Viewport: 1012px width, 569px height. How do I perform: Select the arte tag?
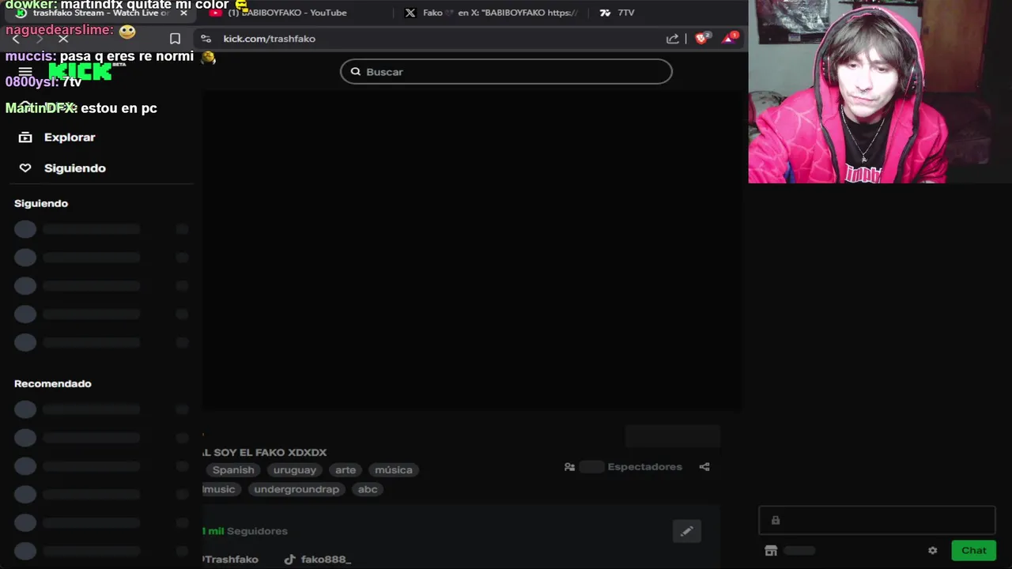tap(346, 470)
